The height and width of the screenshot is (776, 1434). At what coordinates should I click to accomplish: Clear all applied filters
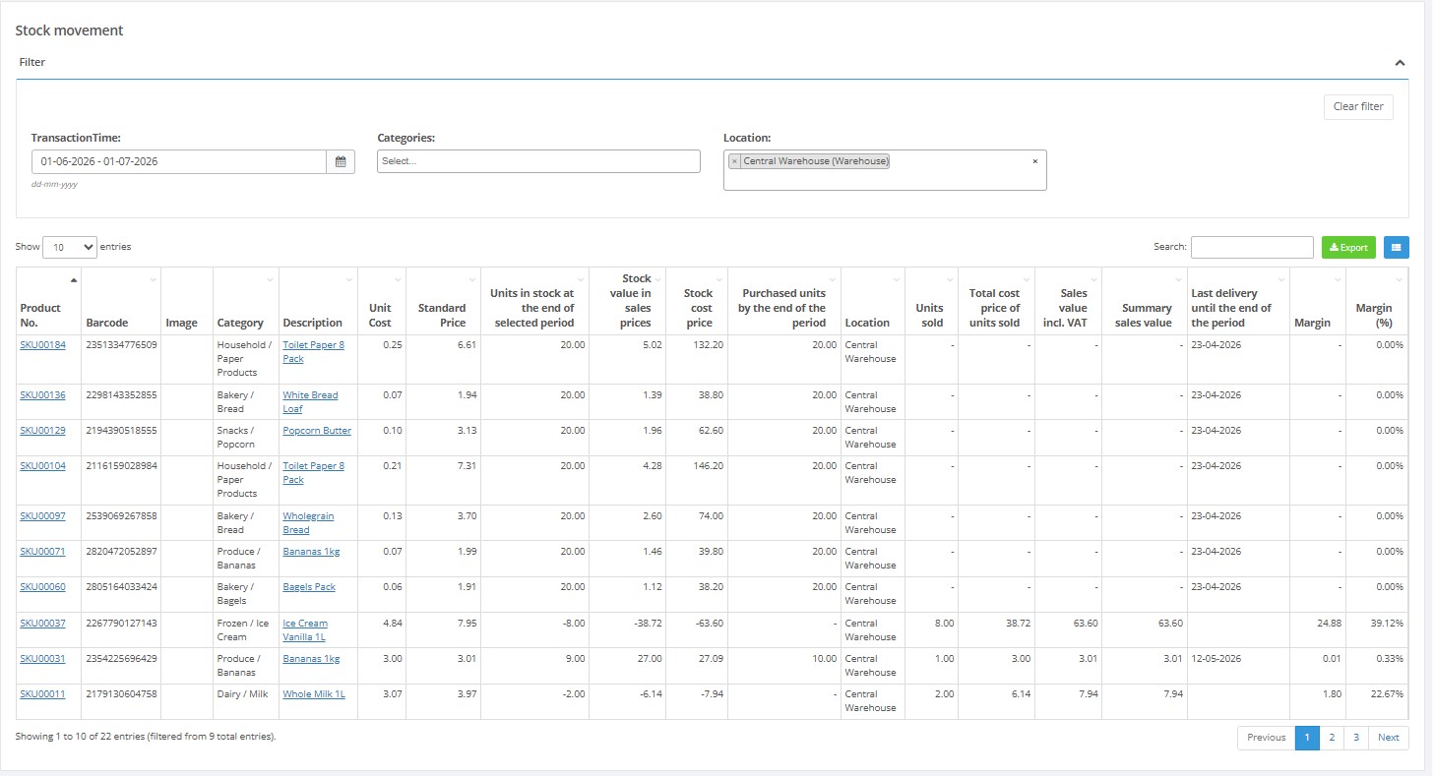[1358, 106]
